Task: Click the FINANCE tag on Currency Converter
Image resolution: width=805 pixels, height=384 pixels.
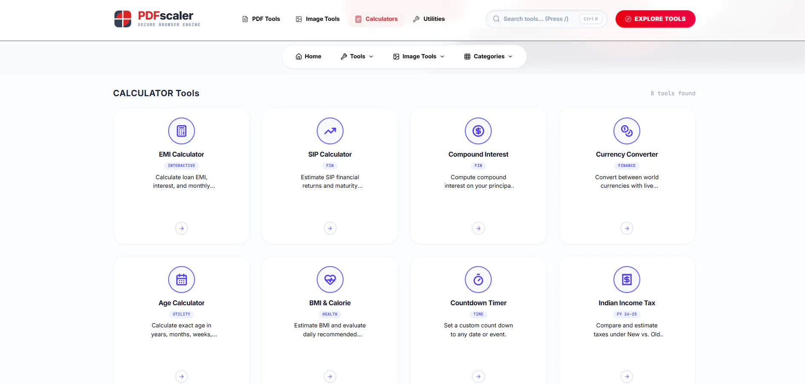Action: click(x=627, y=166)
